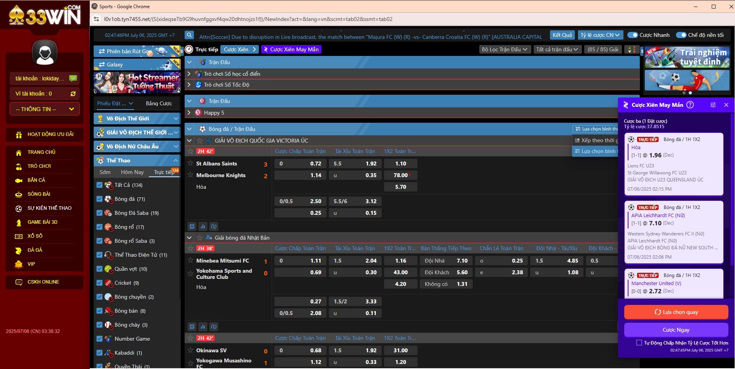The height and width of the screenshot is (369, 735).
Task: Open the THÔNG TIN dropdown
Action: [x=45, y=109]
